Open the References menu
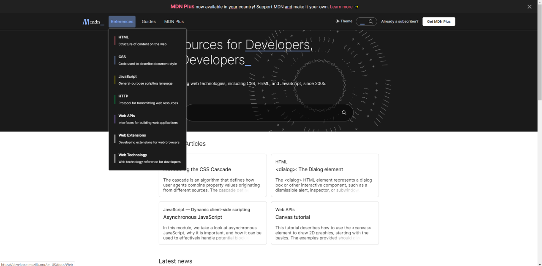This screenshot has width=542, height=266. point(122,21)
